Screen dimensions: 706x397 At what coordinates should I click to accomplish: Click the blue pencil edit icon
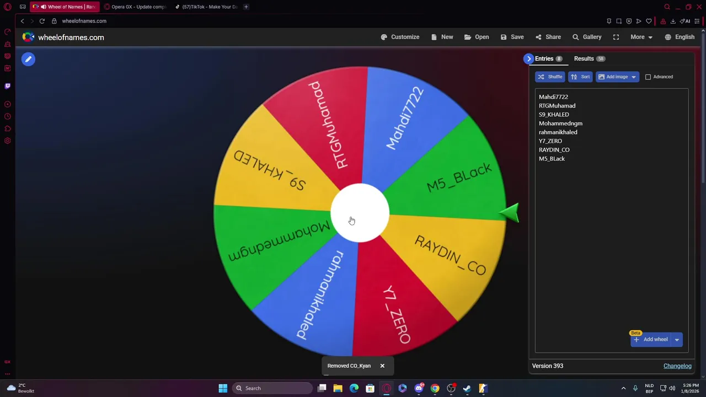pos(28,59)
